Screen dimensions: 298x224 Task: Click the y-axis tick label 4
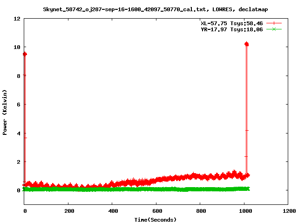click(19, 133)
